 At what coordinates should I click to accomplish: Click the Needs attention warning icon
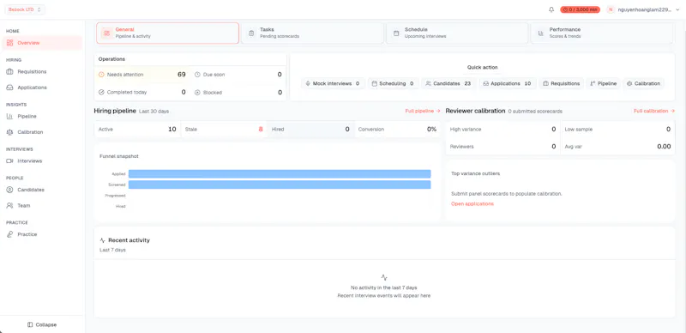[101, 75]
